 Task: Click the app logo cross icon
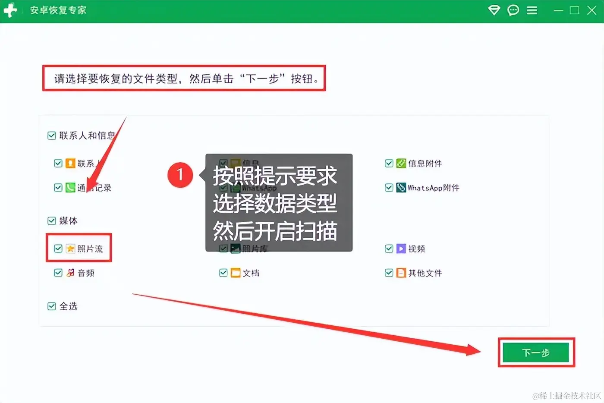tap(10, 10)
